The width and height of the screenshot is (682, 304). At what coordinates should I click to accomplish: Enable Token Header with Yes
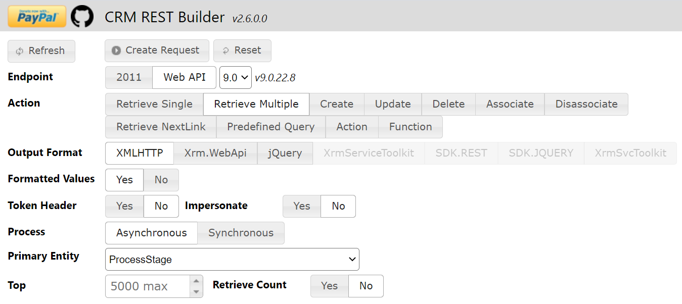(124, 206)
